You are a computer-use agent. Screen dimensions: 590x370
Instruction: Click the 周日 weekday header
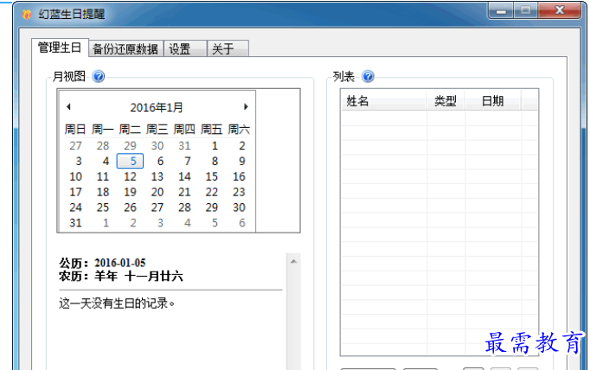coord(75,130)
